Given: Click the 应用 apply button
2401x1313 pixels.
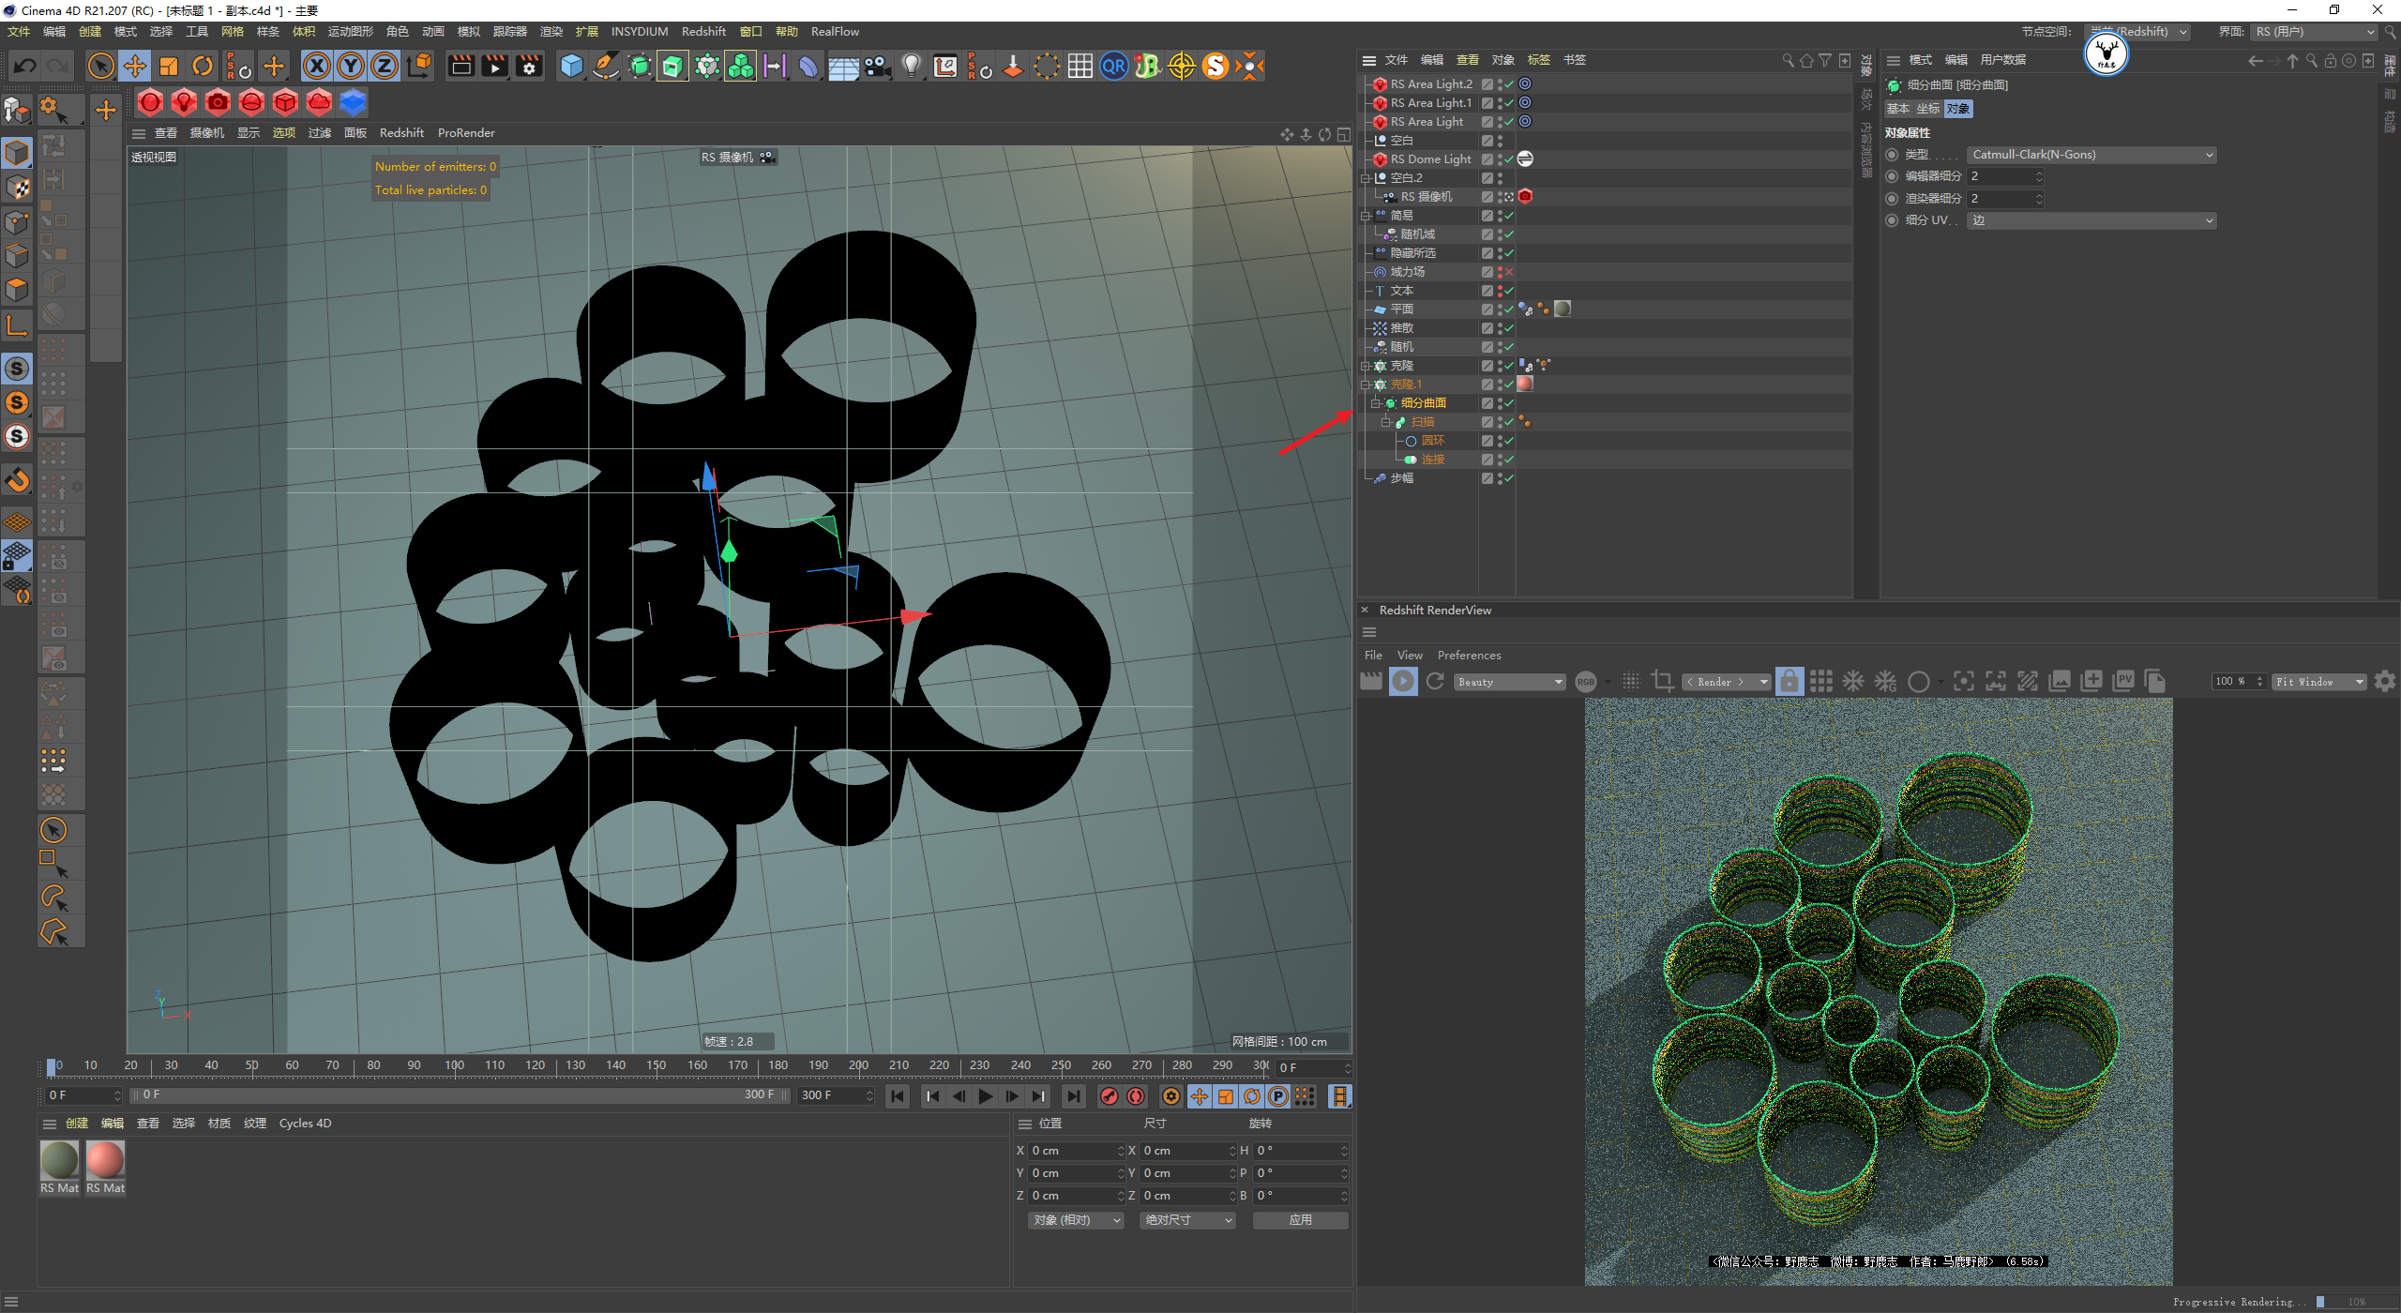Looking at the screenshot, I should 1300,1220.
